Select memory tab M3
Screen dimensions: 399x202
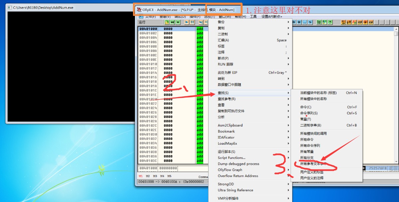click(155, 176)
